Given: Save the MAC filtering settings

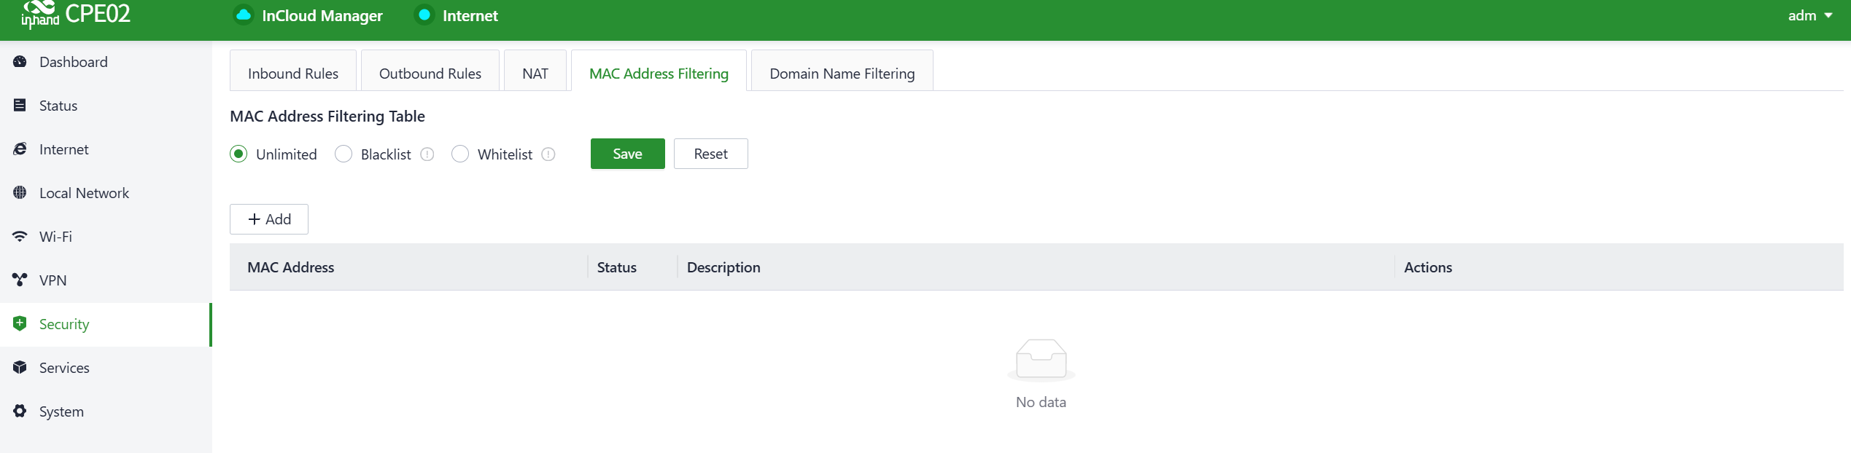Looking at the screenshot, I should pos(627,154).
